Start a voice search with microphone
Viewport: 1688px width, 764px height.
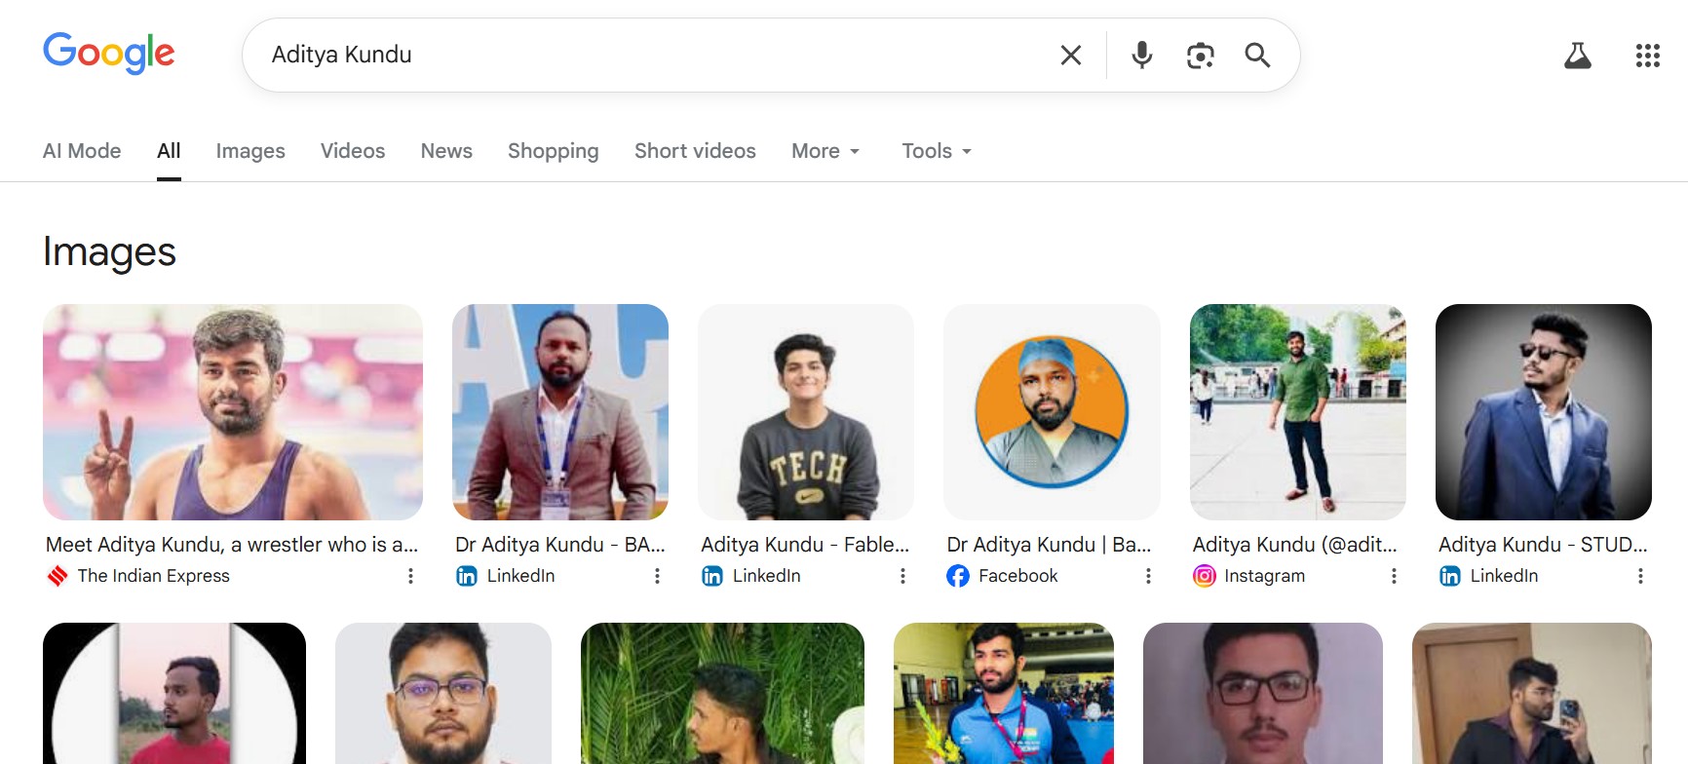click(1141, 56)
